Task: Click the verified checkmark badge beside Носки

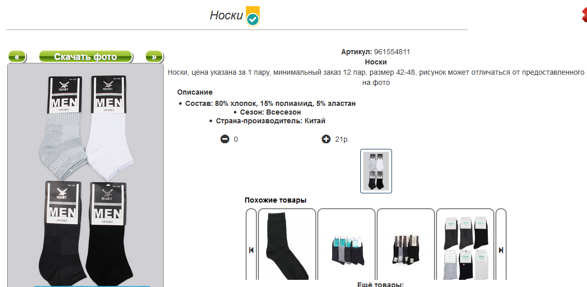Action: [x=253, y=16]
